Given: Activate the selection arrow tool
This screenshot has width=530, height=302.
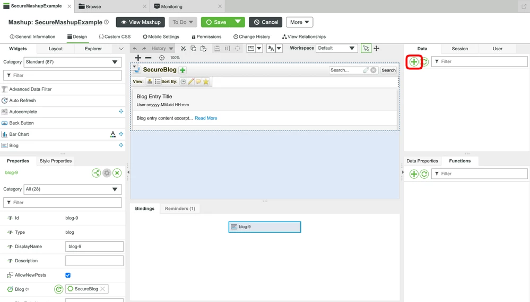Looking at the screenshot, I should coord(366,49).
